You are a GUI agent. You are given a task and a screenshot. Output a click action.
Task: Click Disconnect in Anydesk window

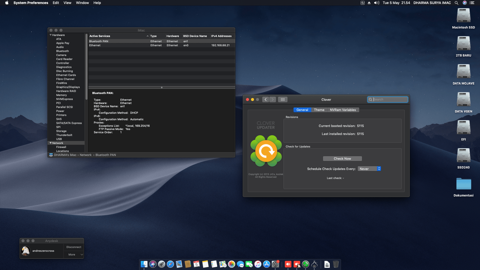click(x=74, y=247)
